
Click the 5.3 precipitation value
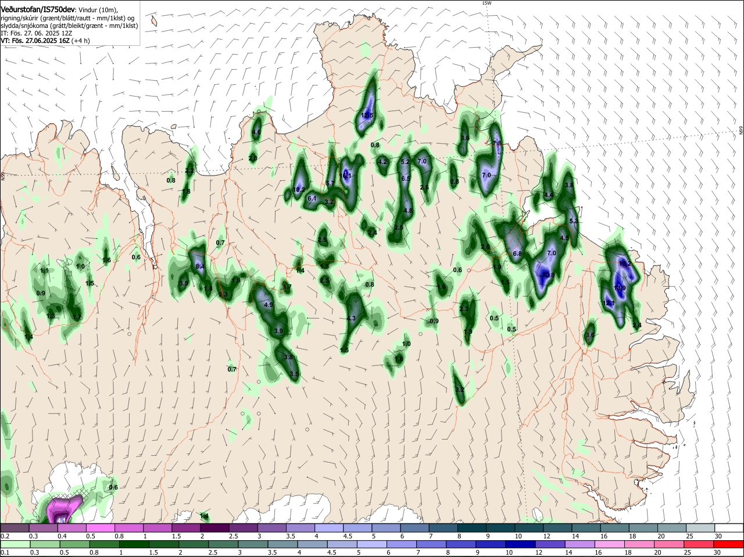tap(574, 221)
